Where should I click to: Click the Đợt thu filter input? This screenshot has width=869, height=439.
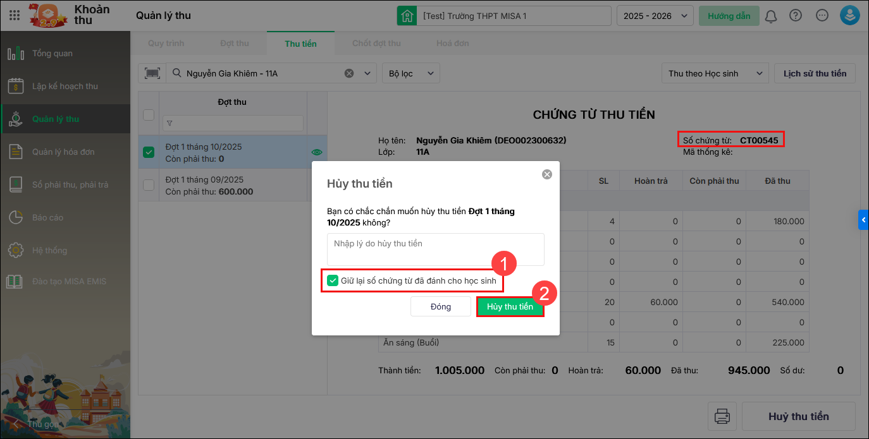click(233, 123)
